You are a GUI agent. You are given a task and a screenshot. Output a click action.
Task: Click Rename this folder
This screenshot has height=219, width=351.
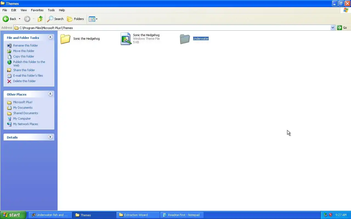pos(26,45)
